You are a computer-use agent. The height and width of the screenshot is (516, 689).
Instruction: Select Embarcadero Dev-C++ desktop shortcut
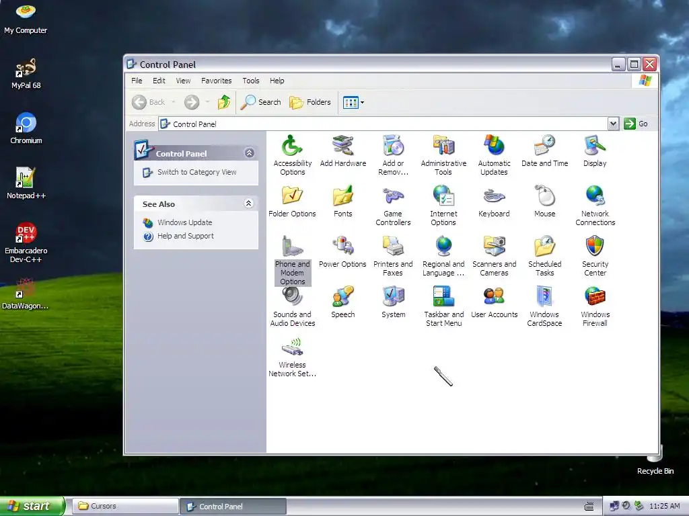(x=26, y=243)
